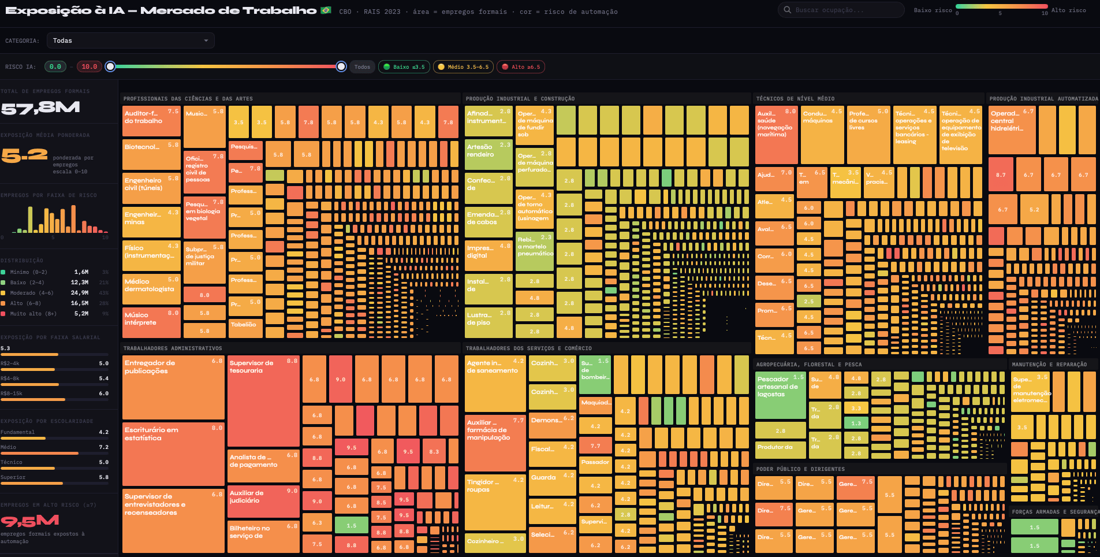Click the yellow dot in Médio filter
This screenshot has height=557, width=1100.
click(441, 67)
